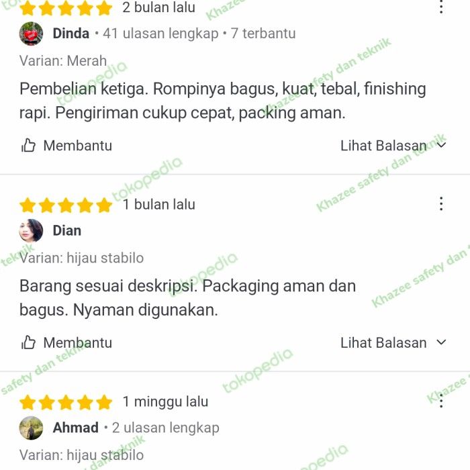Viewport: 470px width, 470px height.
Task: Expand Lihat Balasan on Dinda's review
Action: point(393,146)
